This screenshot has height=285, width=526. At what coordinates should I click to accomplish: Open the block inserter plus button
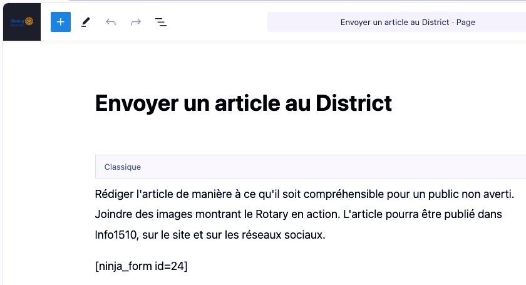point(61,22)
